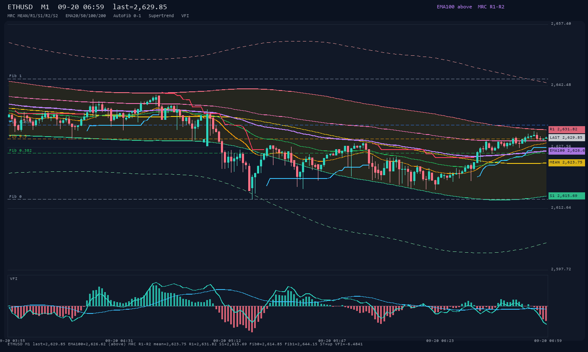Click the "Fib 0" level label

(16, 197)
